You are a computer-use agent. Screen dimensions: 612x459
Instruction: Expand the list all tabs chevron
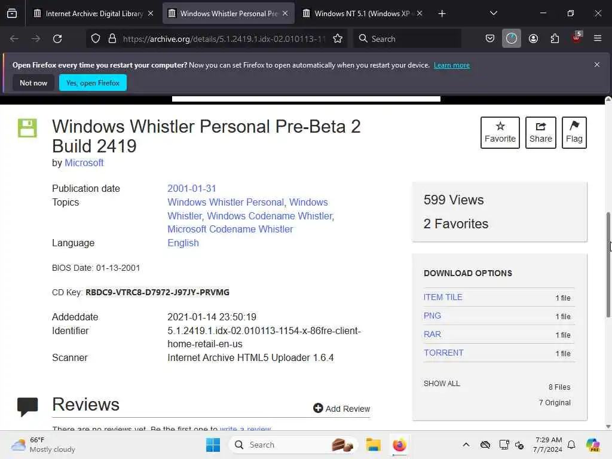click(x=493, y=13)
